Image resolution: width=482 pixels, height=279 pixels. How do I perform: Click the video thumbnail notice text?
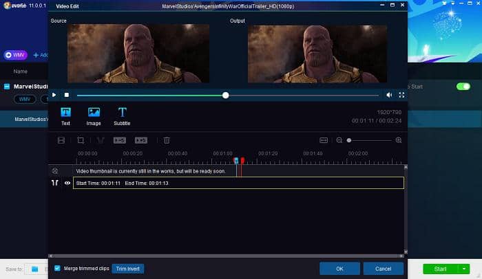[x=151, y=171]
